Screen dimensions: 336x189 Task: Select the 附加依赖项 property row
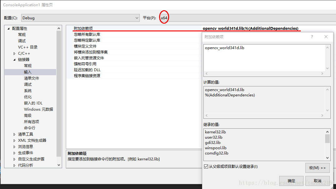click(83, 28)
